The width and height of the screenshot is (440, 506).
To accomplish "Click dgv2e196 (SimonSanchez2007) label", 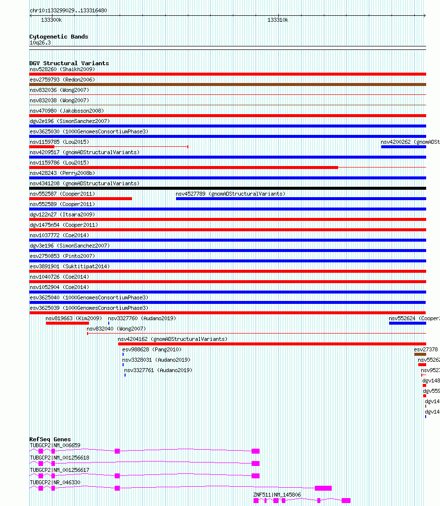I will pyautogui.click(x=70, y=121).
